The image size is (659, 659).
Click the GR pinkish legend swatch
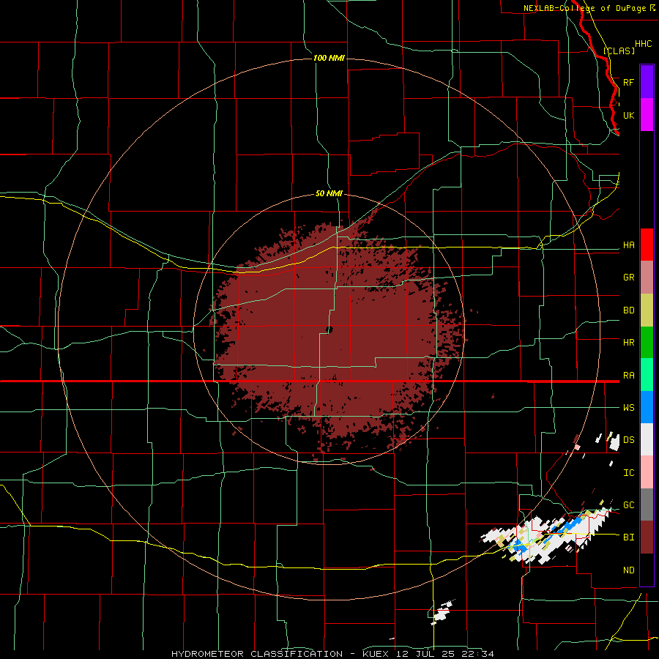coord(647,278)
